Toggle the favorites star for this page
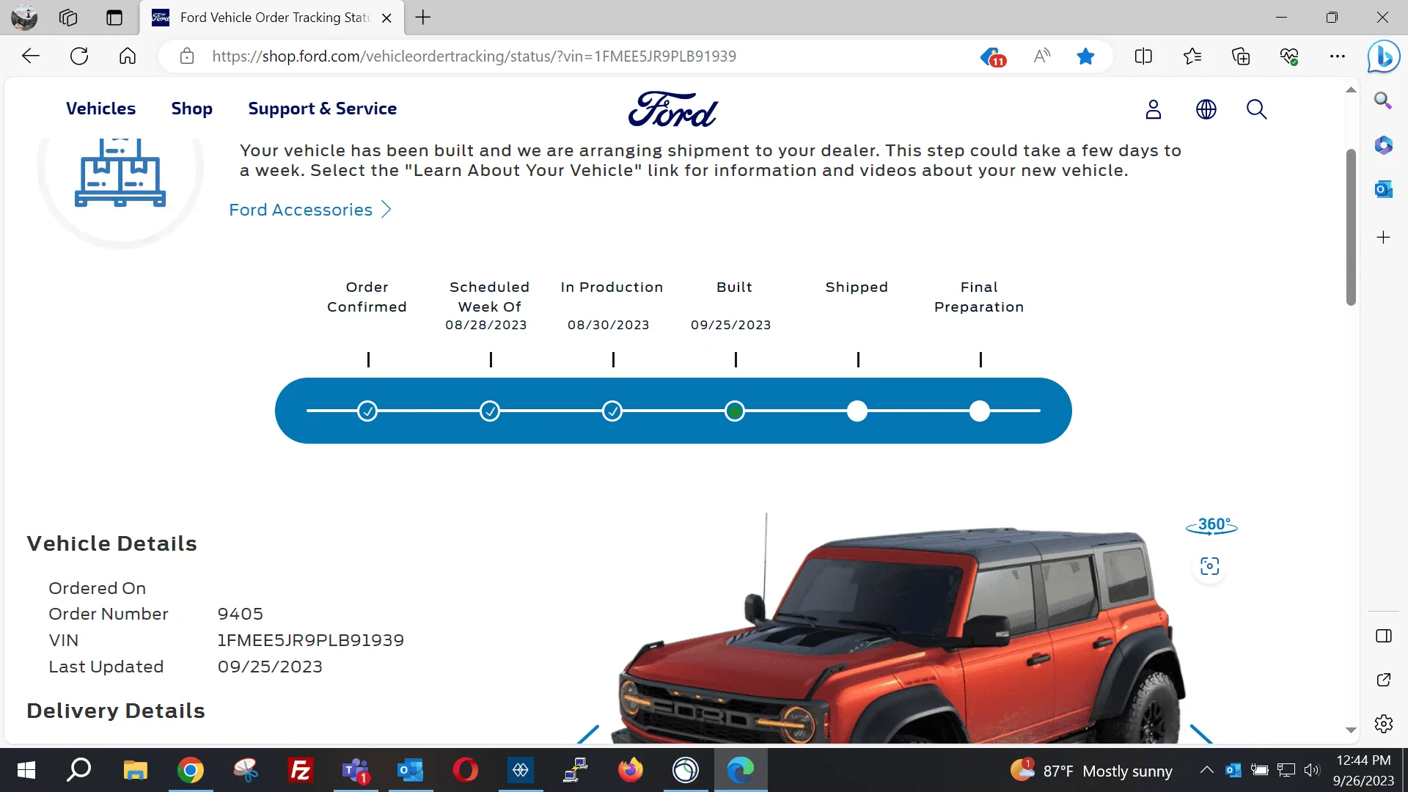1408x792 pixels. point(1086,56)
